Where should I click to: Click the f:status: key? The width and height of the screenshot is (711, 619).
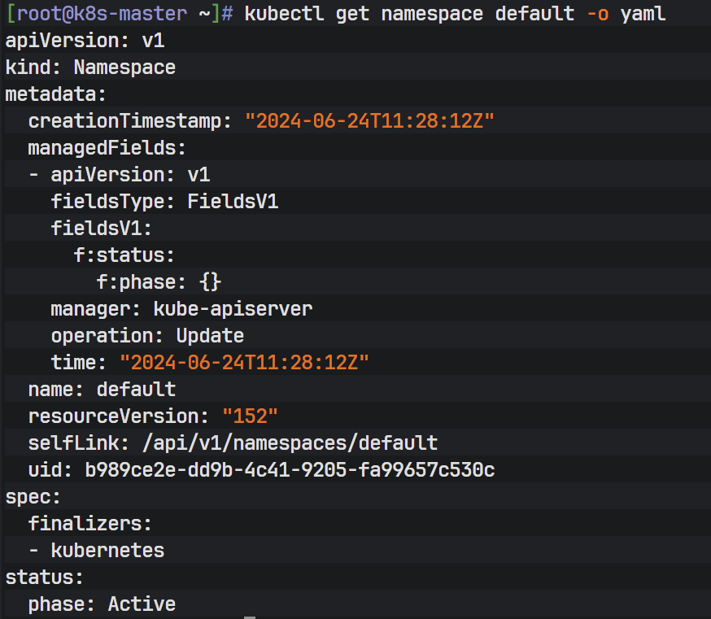pos(124,255)
